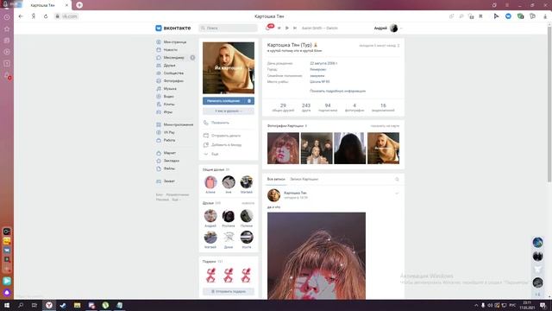
Task: Play the header music track
Action: pos(287,28)
